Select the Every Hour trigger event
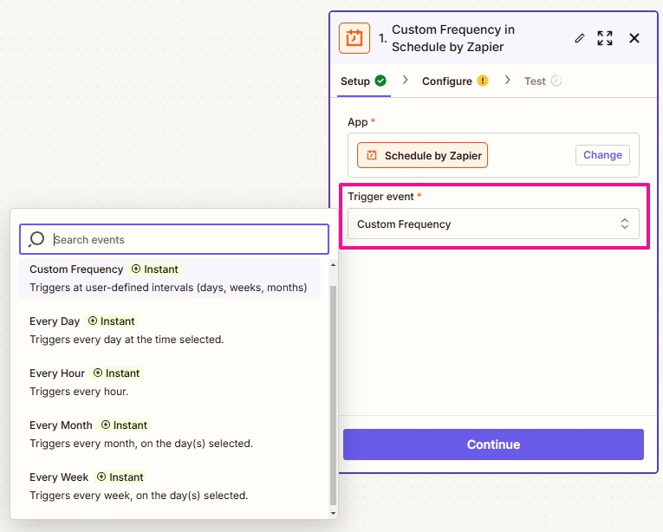 click(57, 373)
